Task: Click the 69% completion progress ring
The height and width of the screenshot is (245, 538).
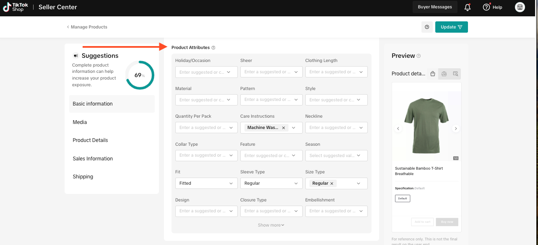Action: 140,75
